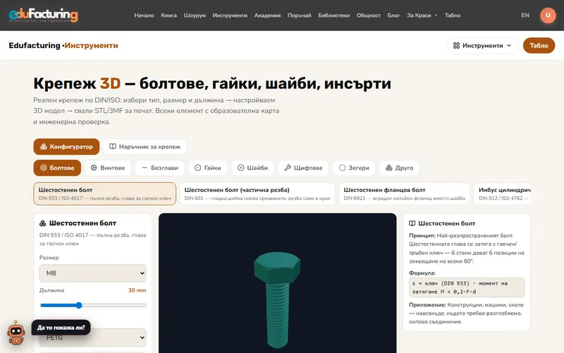
Task: Click the Безглави dash icon
Action: (145, 168)
